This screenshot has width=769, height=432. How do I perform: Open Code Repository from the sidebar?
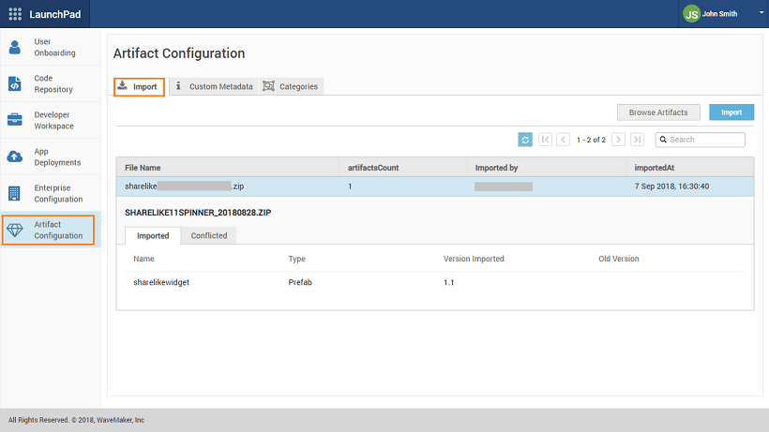15,83
